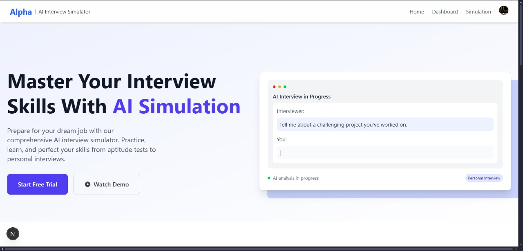The image size is (523, 251).
Task: Click the red window dot
Action: pos(274,87)
